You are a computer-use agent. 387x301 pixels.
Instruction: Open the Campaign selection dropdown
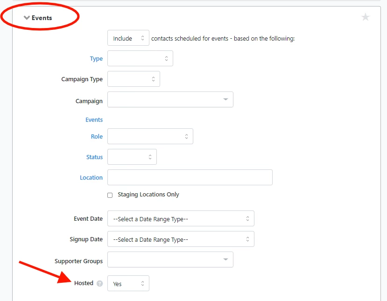[170, 99]
